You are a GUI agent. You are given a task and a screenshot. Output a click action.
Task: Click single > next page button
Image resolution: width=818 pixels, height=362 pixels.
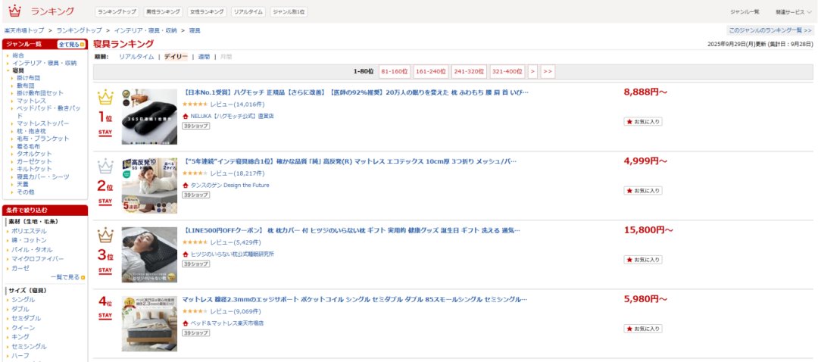(x=532, y=71)
